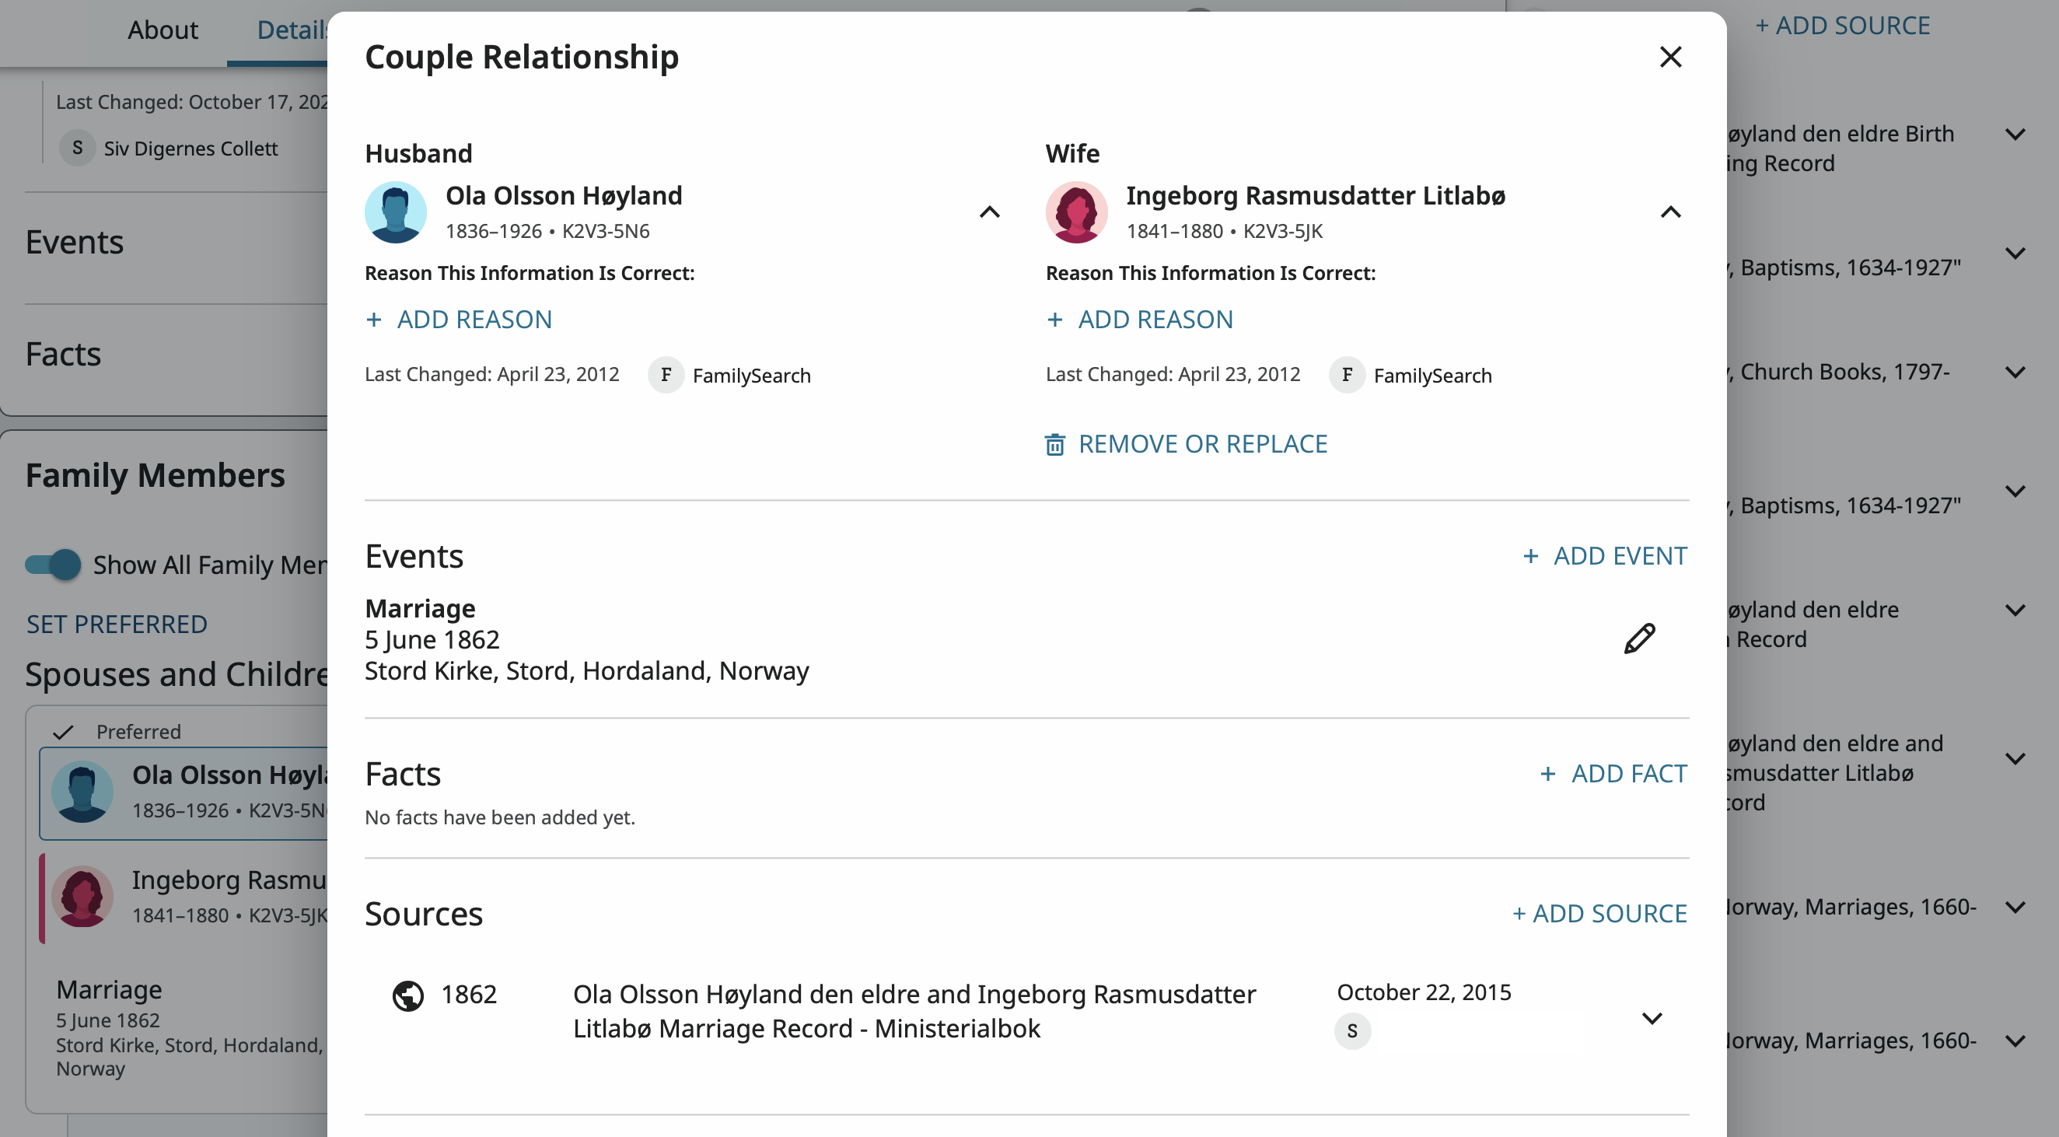Image resolution: width=2059 pixels, height=1137 pixels.
Task: Click the S contributor badge on marriage source
Action: point(1351,1030)
